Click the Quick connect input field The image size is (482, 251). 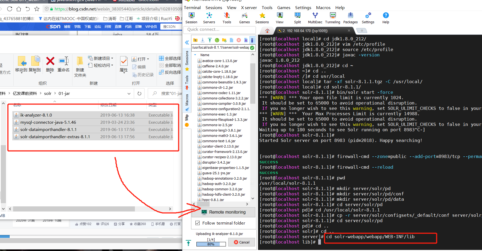pyautogui.click(x=219, y=29)
